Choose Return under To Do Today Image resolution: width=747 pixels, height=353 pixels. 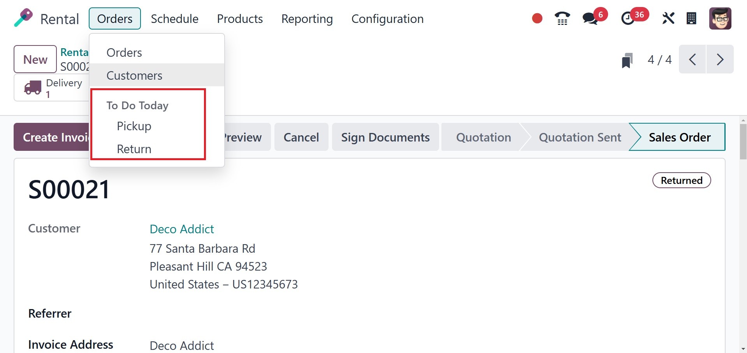click(134, 149)
